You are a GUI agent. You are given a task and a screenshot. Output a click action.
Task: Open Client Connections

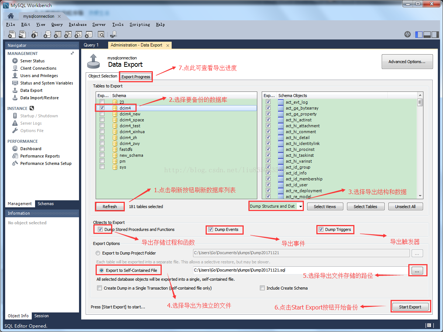pyautogui.click(x=38, y=68)
